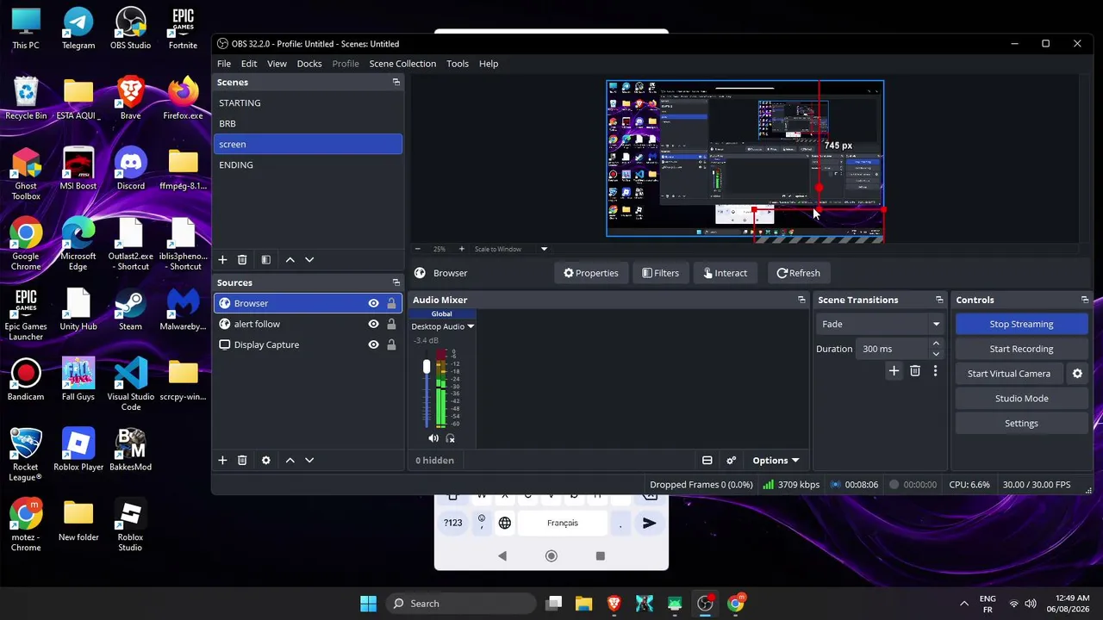
Task: Remove the selected source with the trash icon
Action: coord(242,460)
